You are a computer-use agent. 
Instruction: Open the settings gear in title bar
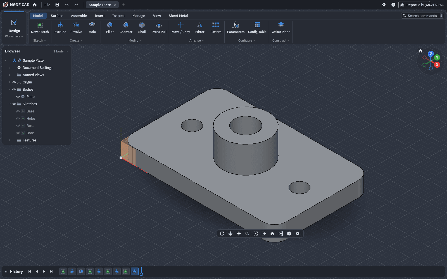click(x=384, y=5)
